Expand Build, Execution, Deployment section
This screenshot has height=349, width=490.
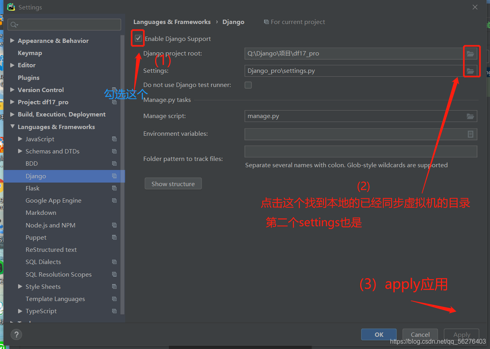pos(12,114)
